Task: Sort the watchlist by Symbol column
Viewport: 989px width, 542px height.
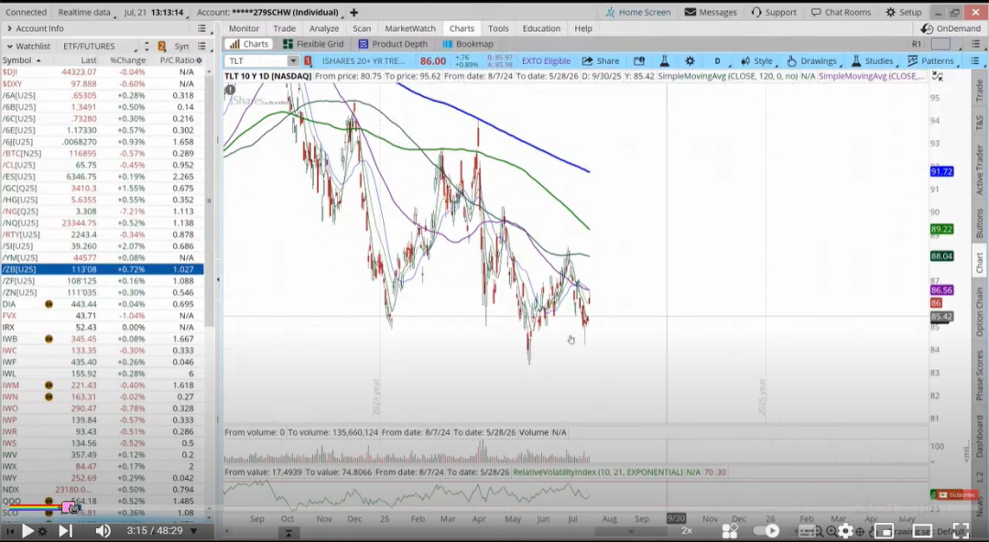Action: (21, 60)
